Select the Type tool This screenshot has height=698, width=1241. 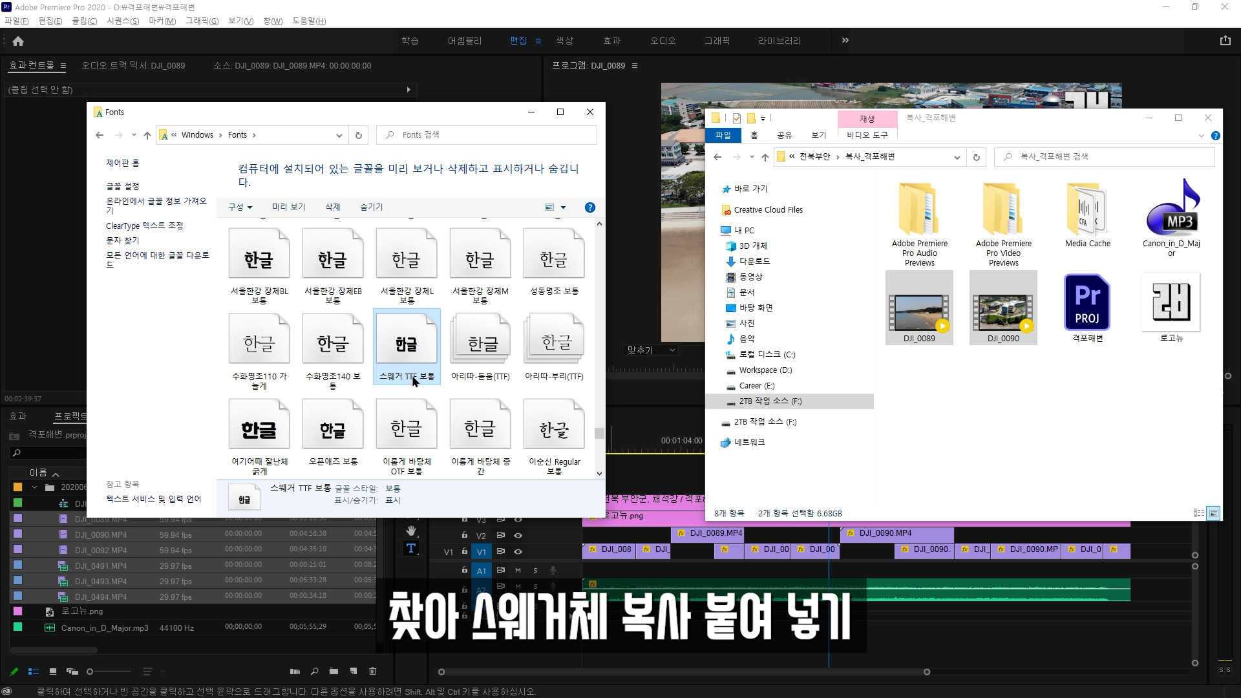point(411,549)
